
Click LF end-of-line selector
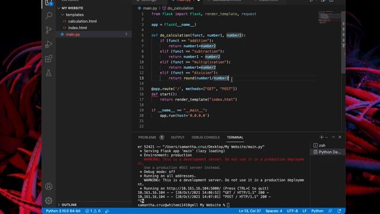(x=305, y=211)
